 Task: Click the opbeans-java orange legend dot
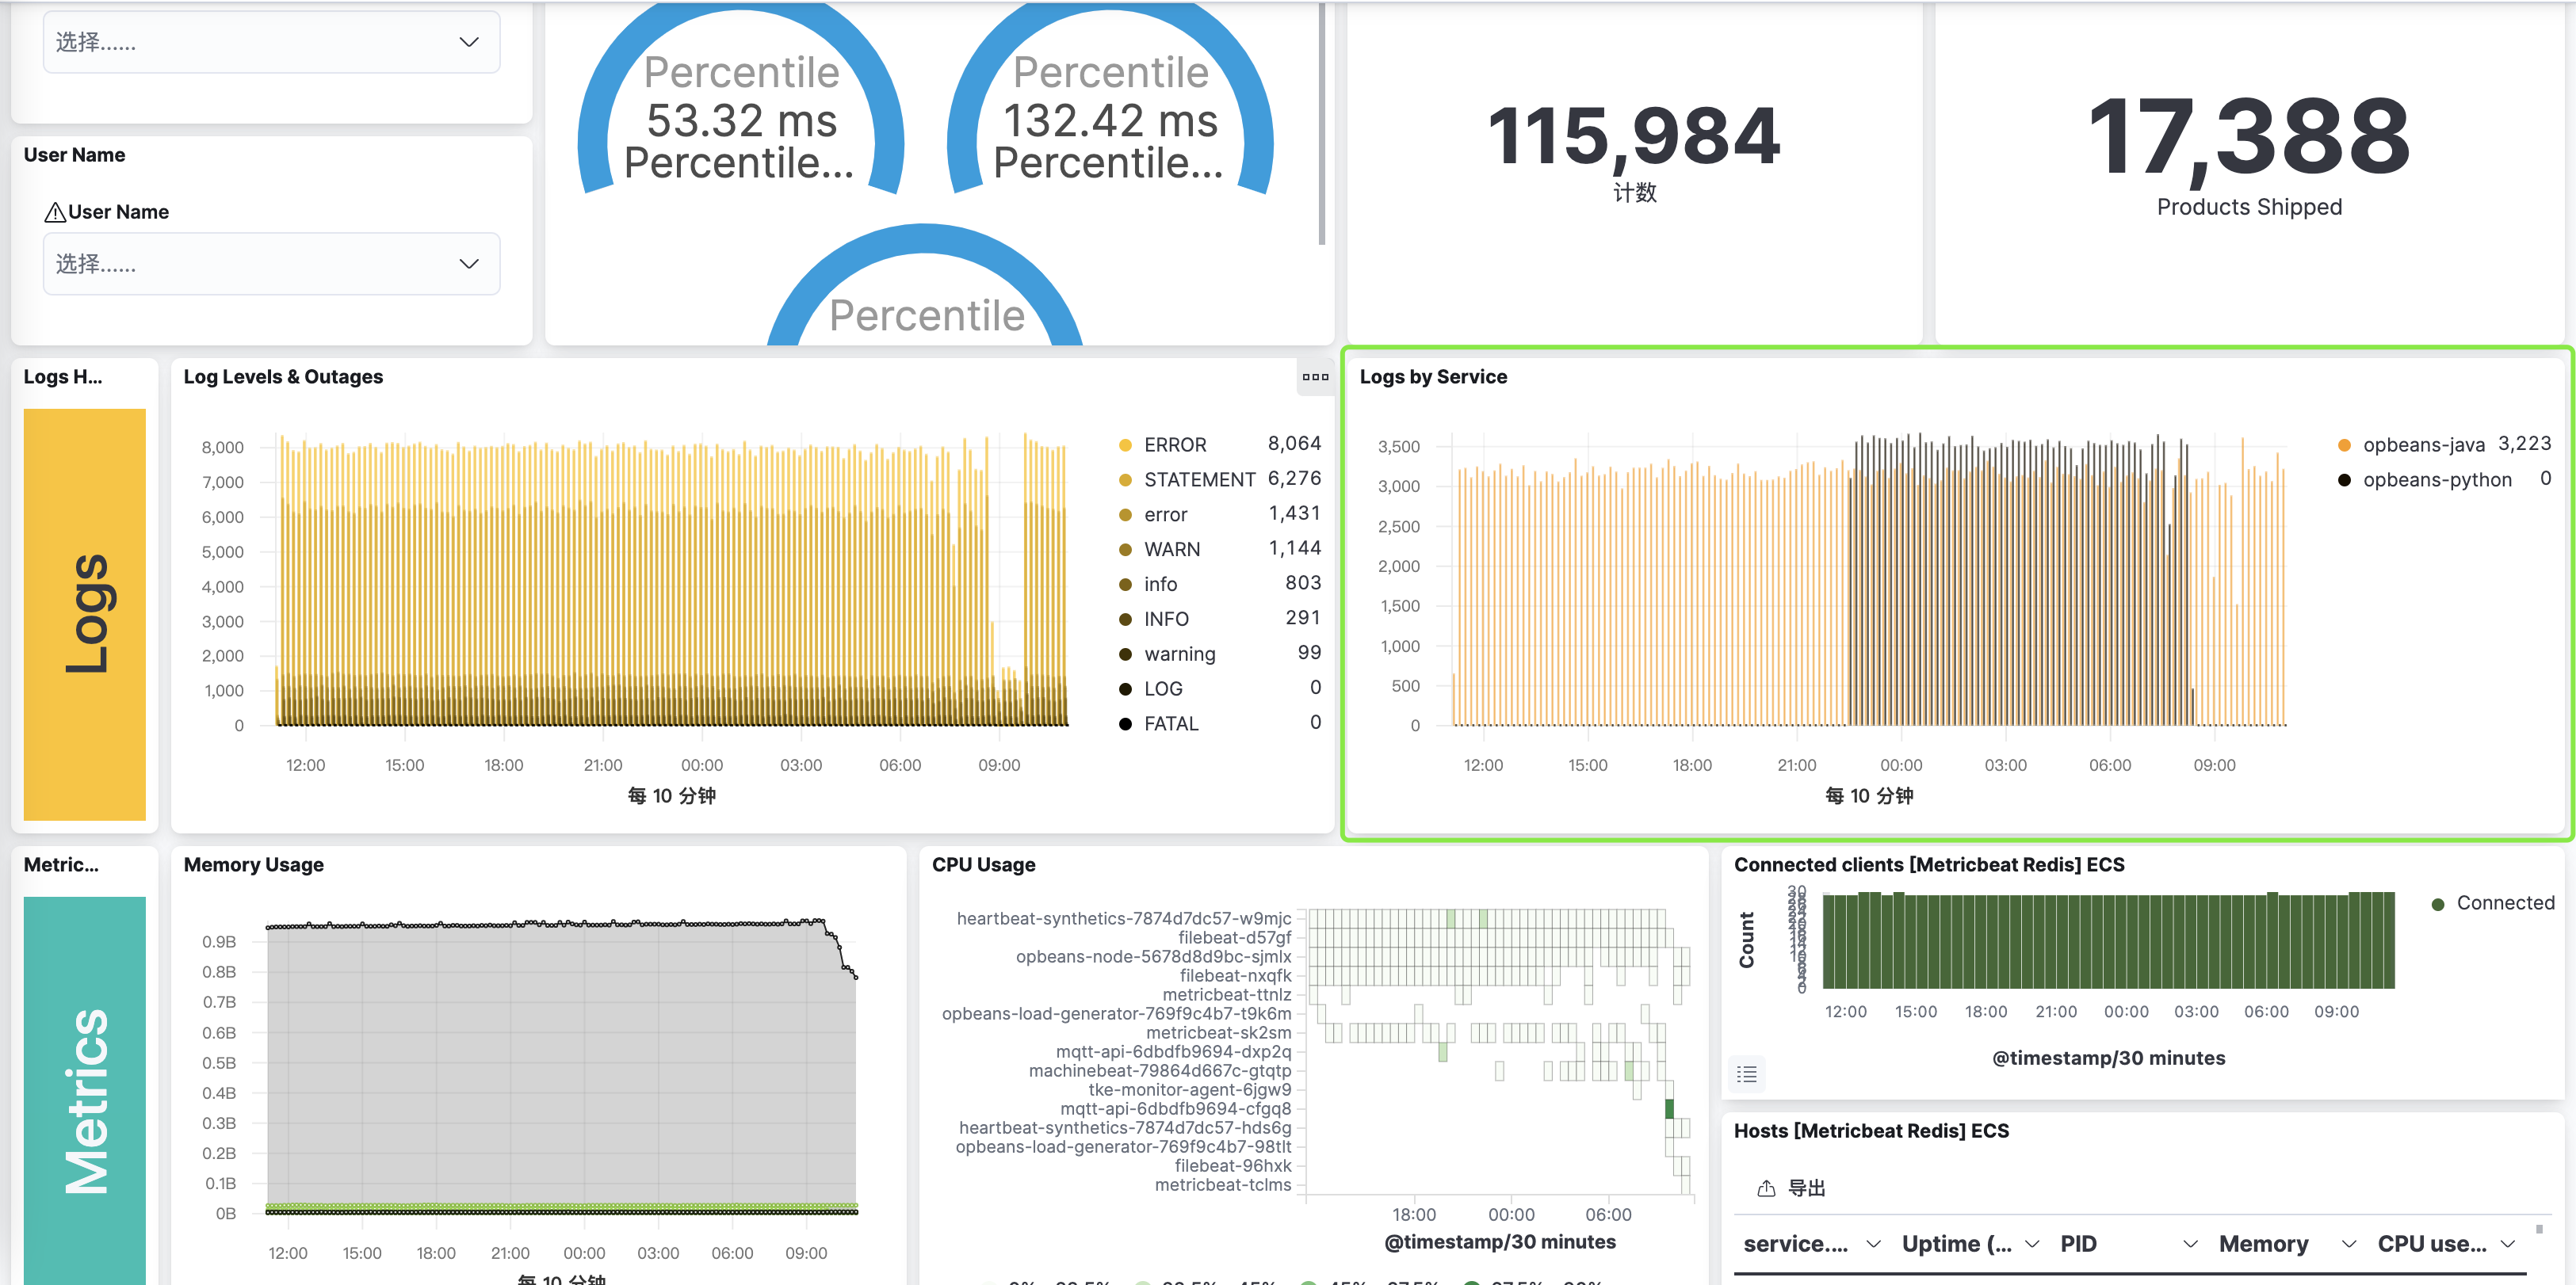2344,444
